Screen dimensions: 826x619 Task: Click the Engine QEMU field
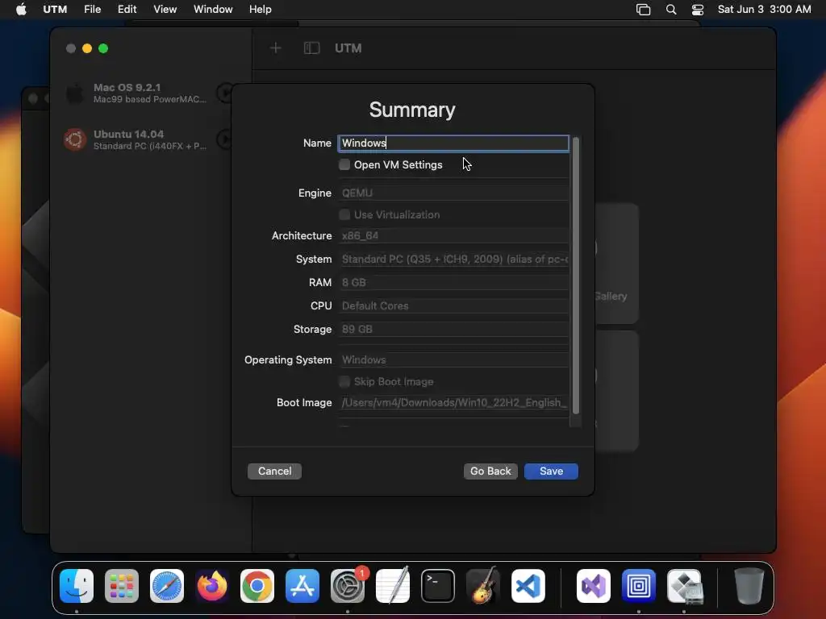(x=453, y=193)
